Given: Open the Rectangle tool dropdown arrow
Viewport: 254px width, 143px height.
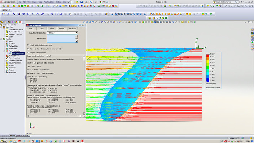Looking at the screenshot, I should (x=21, y=14).
